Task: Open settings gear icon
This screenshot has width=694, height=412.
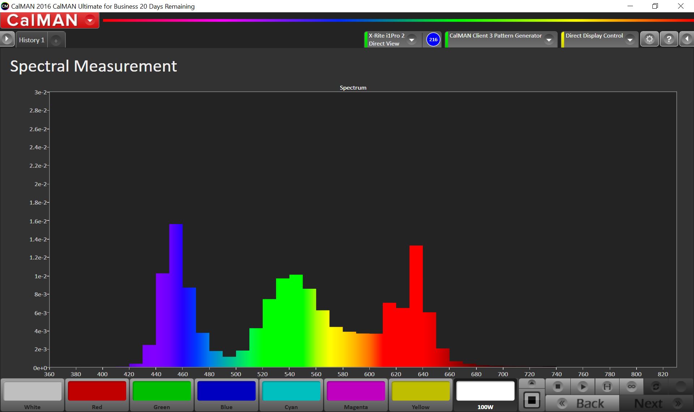Action: point(650,39)
